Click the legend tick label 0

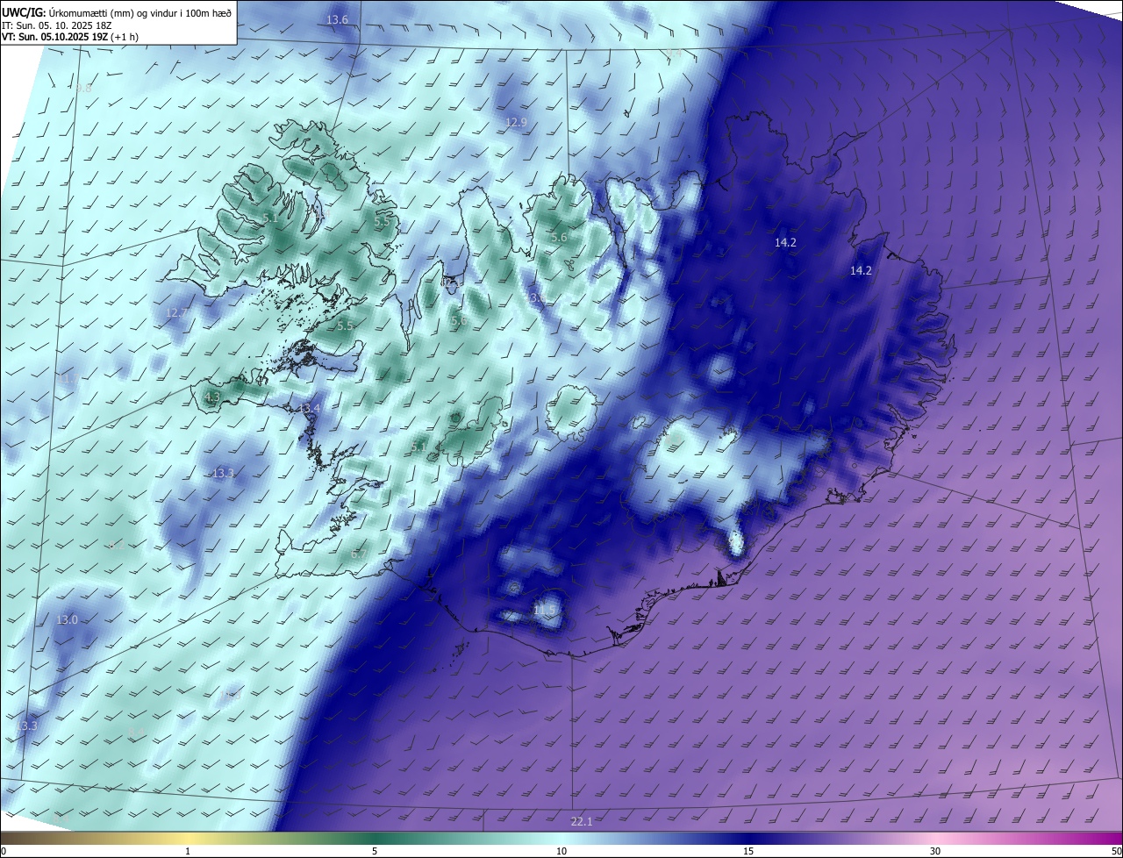4,851
